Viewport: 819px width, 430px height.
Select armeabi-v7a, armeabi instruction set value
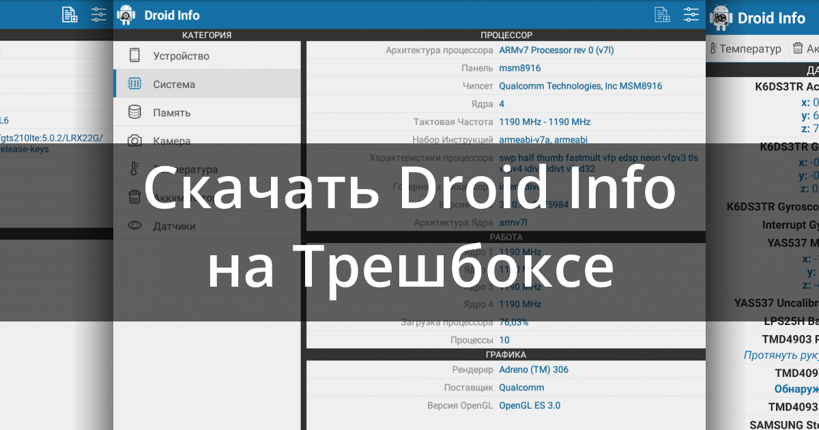tap(543, 139)
